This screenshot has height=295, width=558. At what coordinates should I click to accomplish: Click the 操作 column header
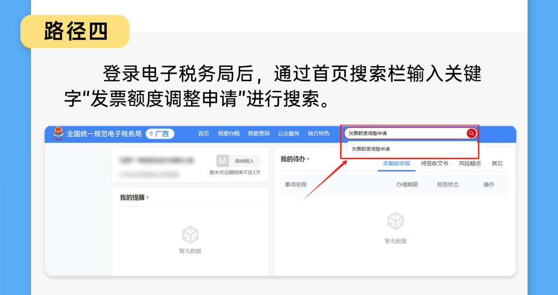[x=489, y=184]
